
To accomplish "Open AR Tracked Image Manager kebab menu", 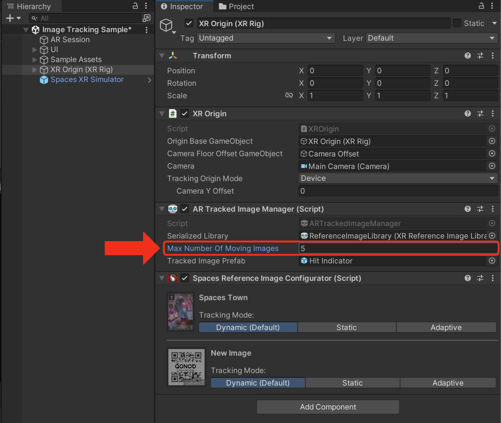I will pyautogui.click(x=492, y=209).
